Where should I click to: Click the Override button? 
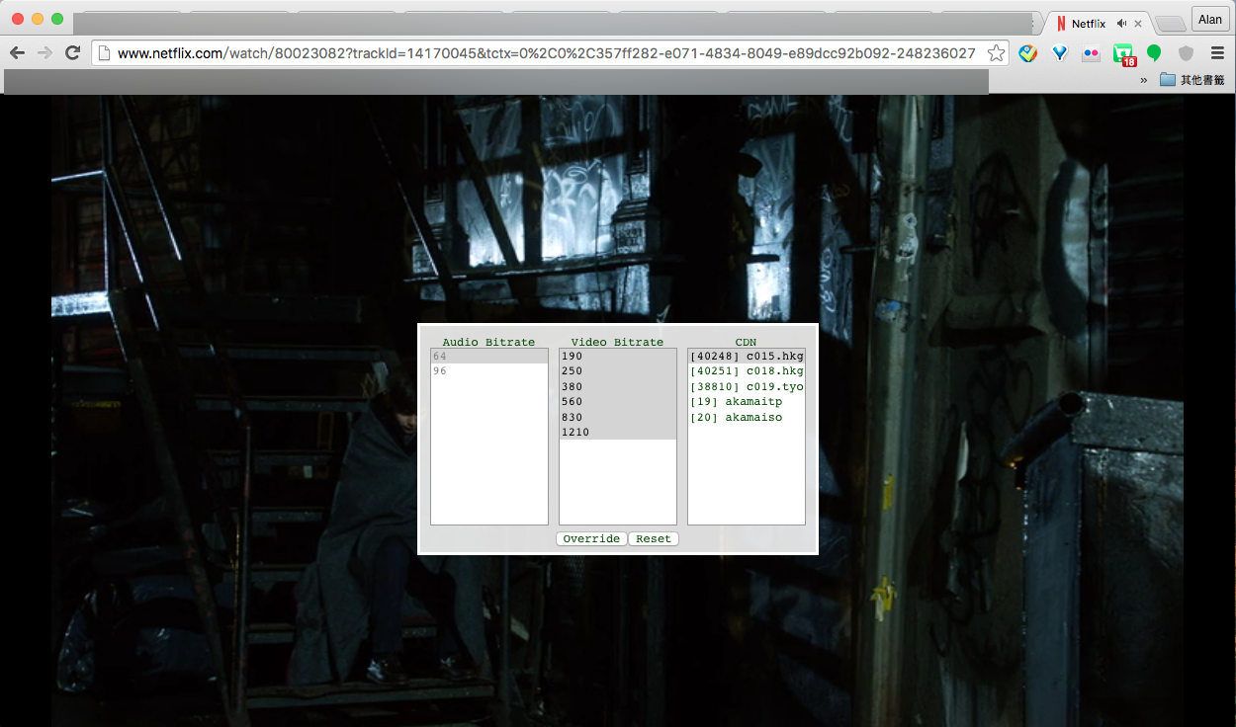tap(591, 538)
